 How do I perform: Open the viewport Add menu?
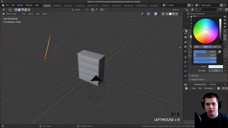[x=38, y=14]
